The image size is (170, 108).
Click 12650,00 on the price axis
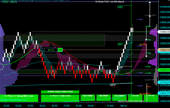click(165, 101)
